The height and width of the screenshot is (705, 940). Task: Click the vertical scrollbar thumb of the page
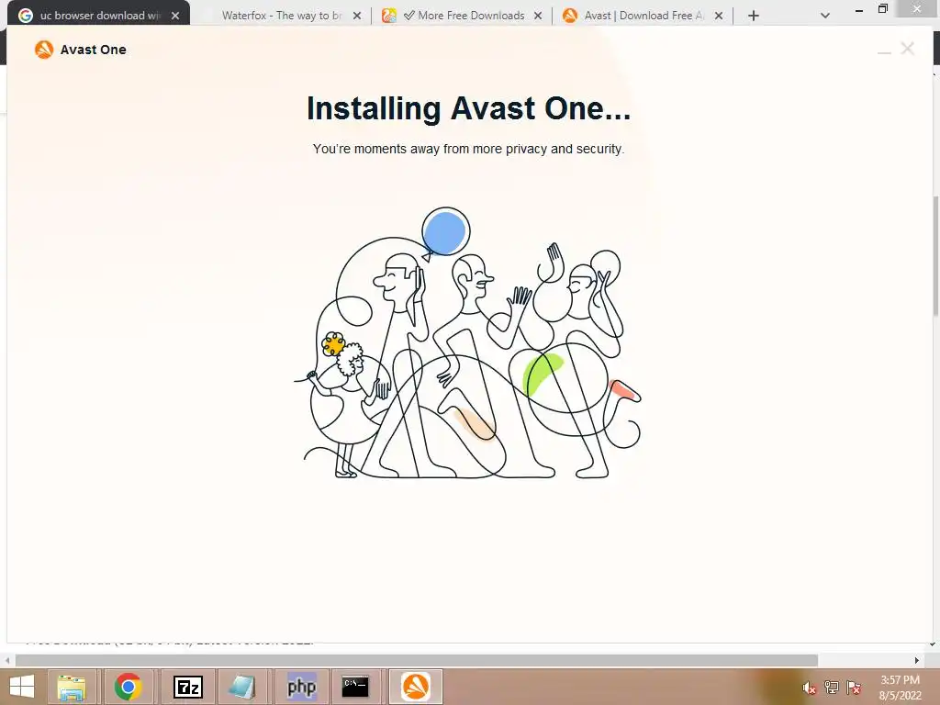click(935, 256)
